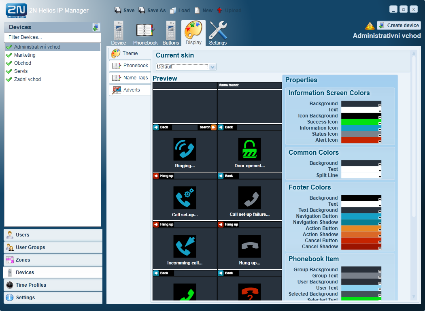Click the yellow warning triangle icon

pyautogui.click(x=370, y=26)
